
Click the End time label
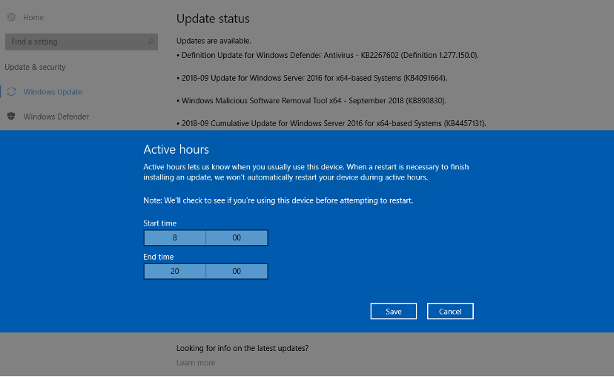158,257
